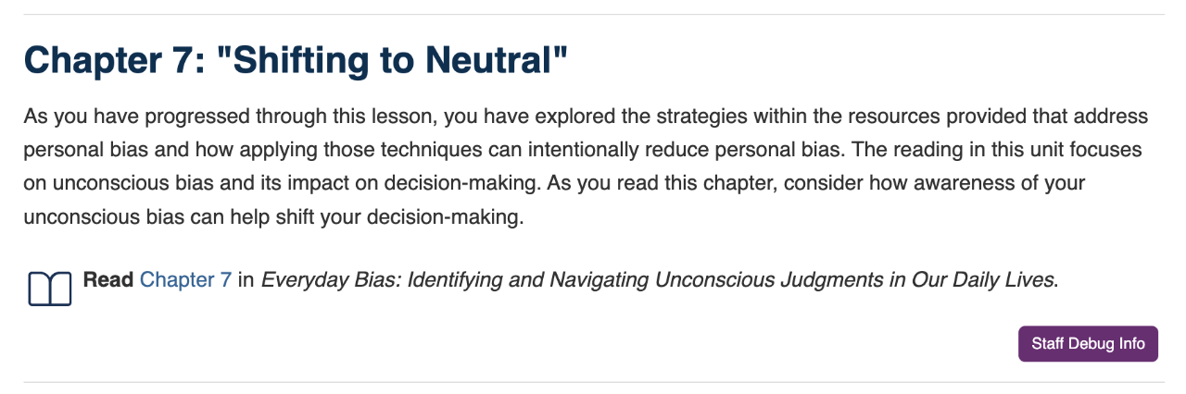Click the horizontal divider above the heading

[593, 14]
